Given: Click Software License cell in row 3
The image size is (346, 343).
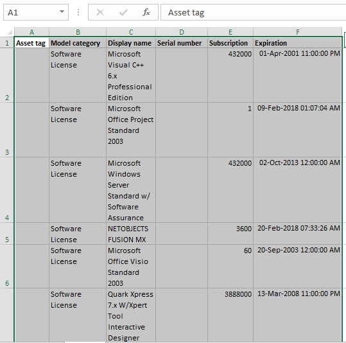Looking at the screenshot, I should [78, 130].
